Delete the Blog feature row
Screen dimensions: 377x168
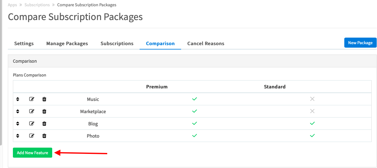click(x=44, y=123)
